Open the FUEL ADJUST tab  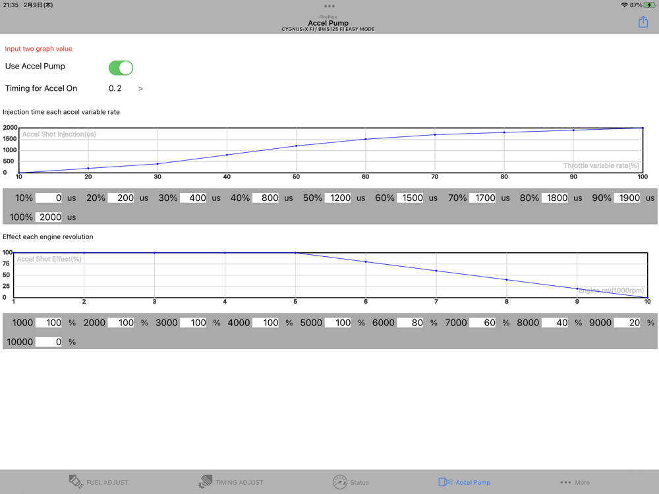click(x=98, y=482)
